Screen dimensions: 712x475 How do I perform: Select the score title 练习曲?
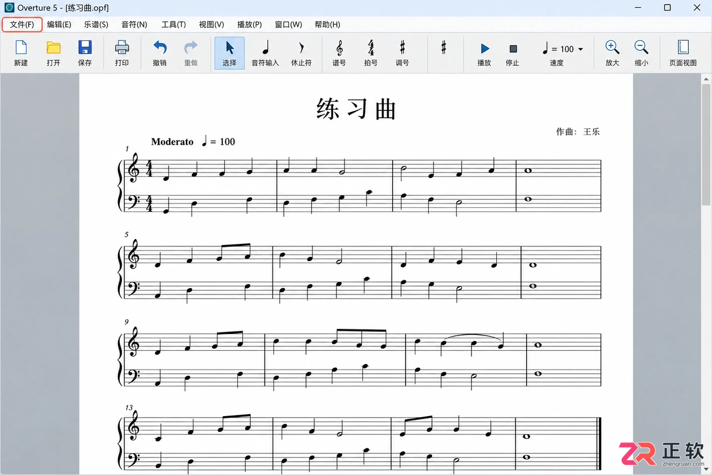coord(356,109)
